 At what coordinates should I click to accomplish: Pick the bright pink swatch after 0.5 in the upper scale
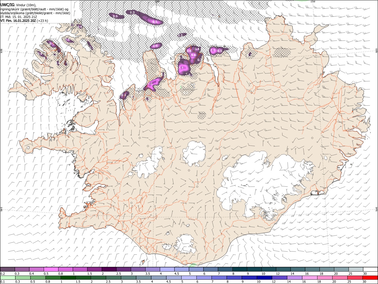tap(51, 269)
